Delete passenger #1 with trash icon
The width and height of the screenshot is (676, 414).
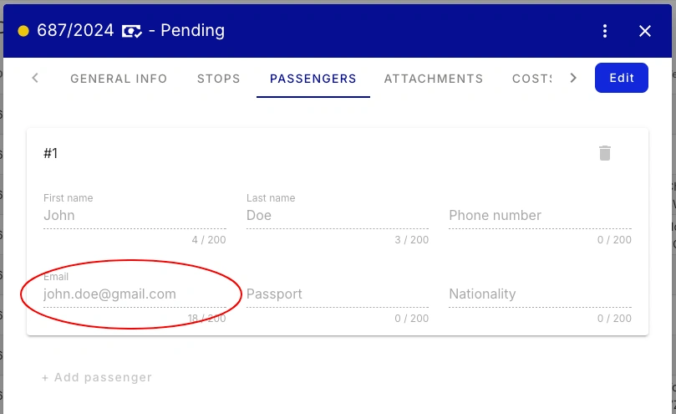pos(605,153)
